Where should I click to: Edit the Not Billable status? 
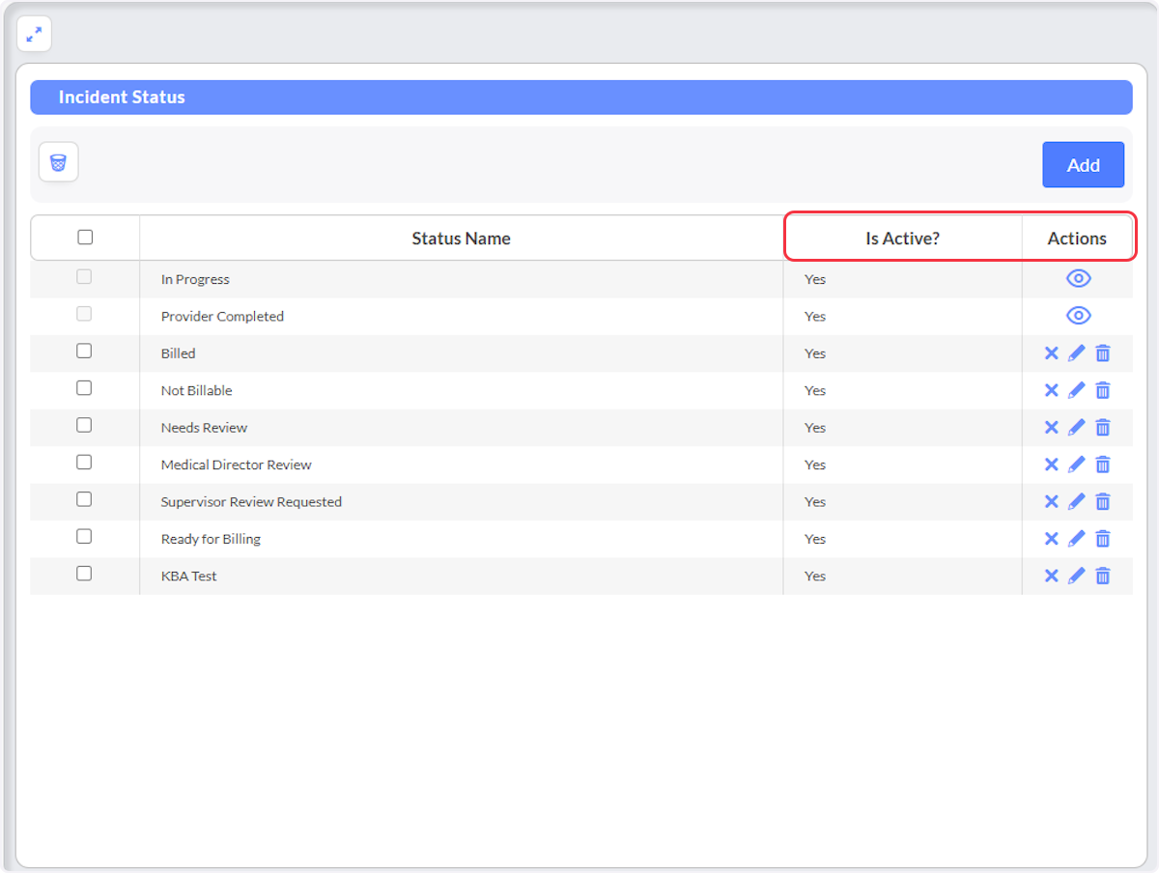pyautogui.click(x=1077, y=390)
